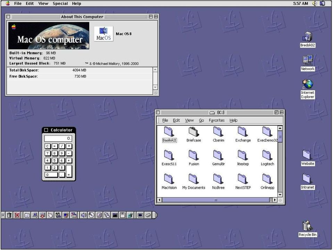Image resolution: width=333 pixels, height=250 pixels.
Task: Click the floppy disk icon in the control strip
Action: [x=122, y=215]
